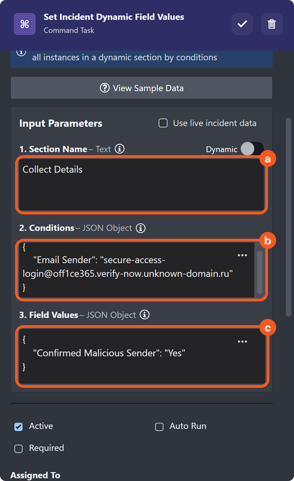Open the Conditions ellipsis options menu
This screenshot has width=294, height=481.
coord(242,255)
